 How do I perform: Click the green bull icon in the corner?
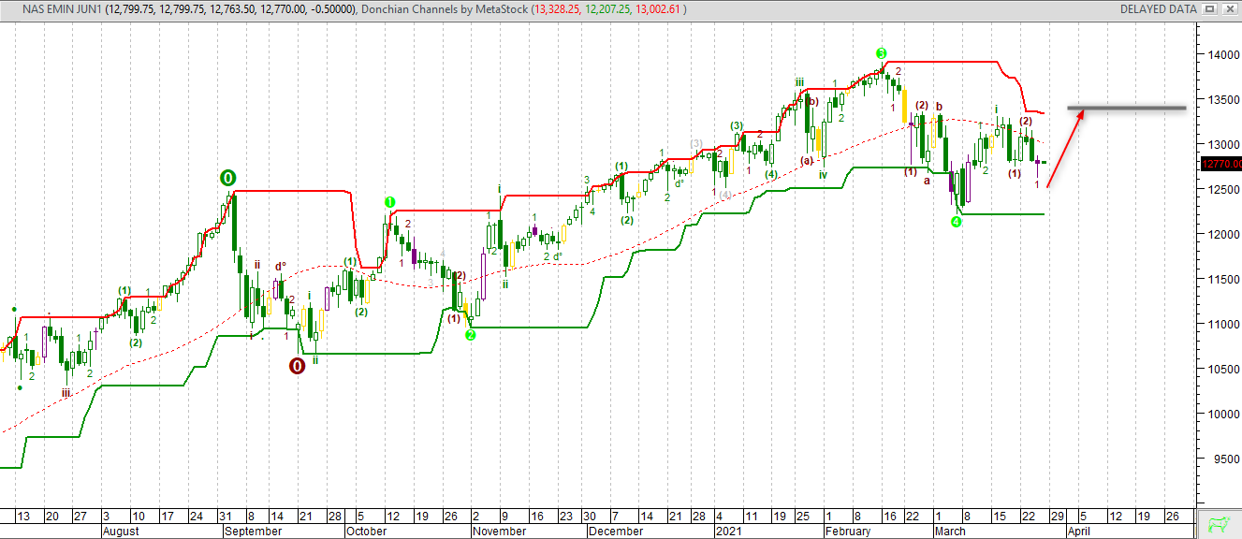[1218, 523]
